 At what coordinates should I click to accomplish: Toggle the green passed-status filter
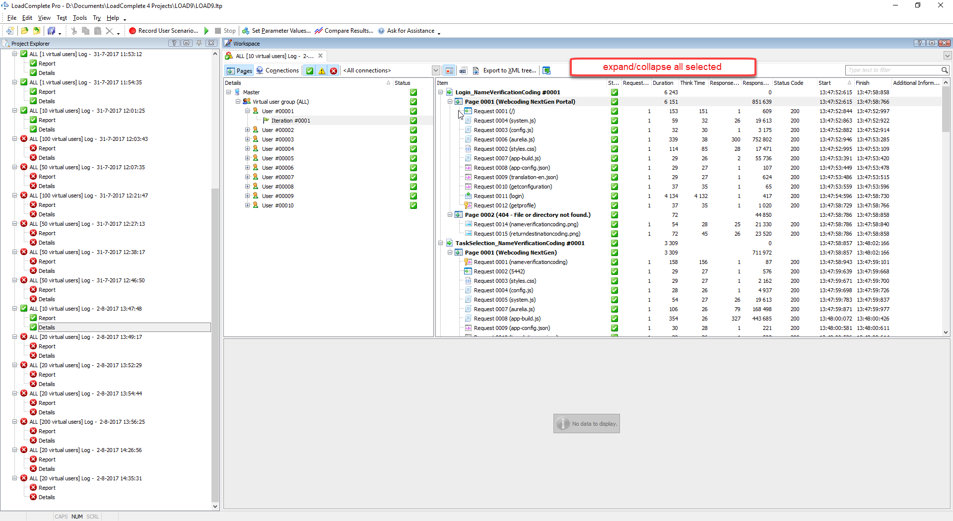point(310,70)
